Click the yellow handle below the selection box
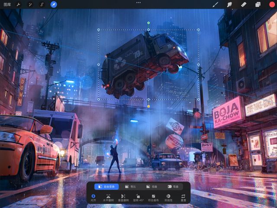 148,106
